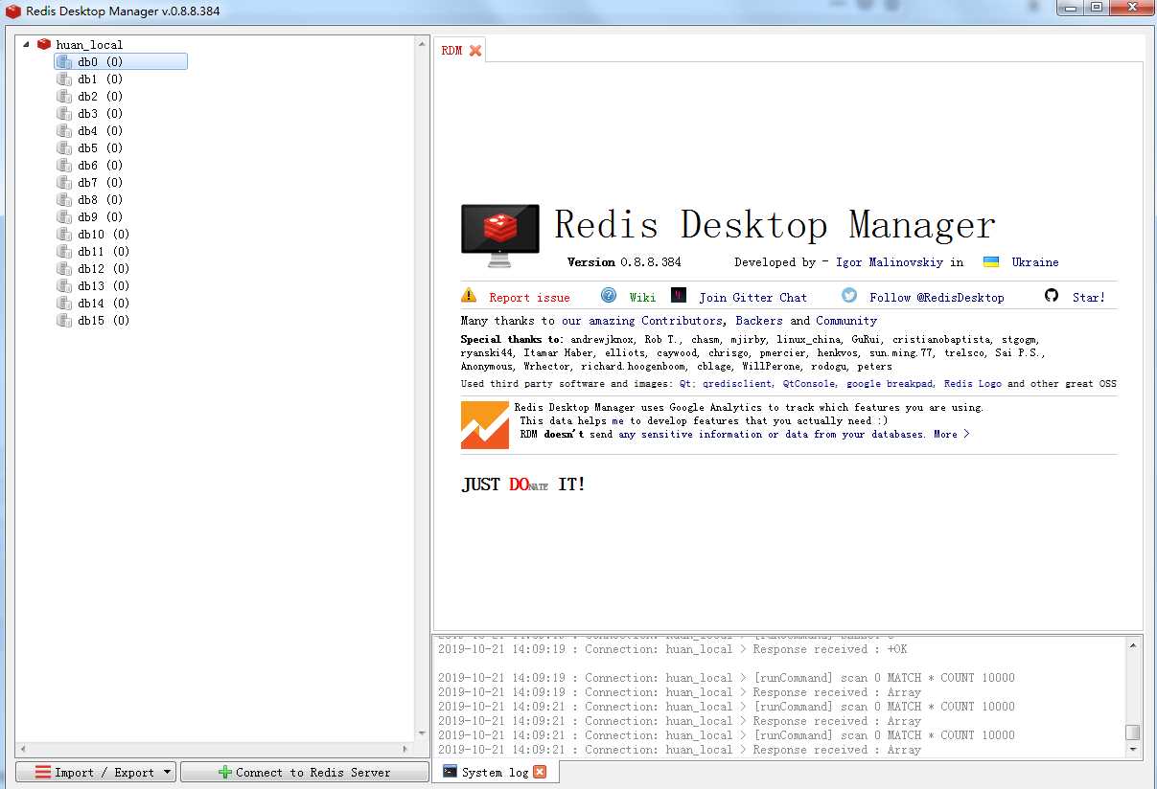This screenshot has width=1157, height=789.
Task: Click the database icon beside db0
Action: point(64,61)
